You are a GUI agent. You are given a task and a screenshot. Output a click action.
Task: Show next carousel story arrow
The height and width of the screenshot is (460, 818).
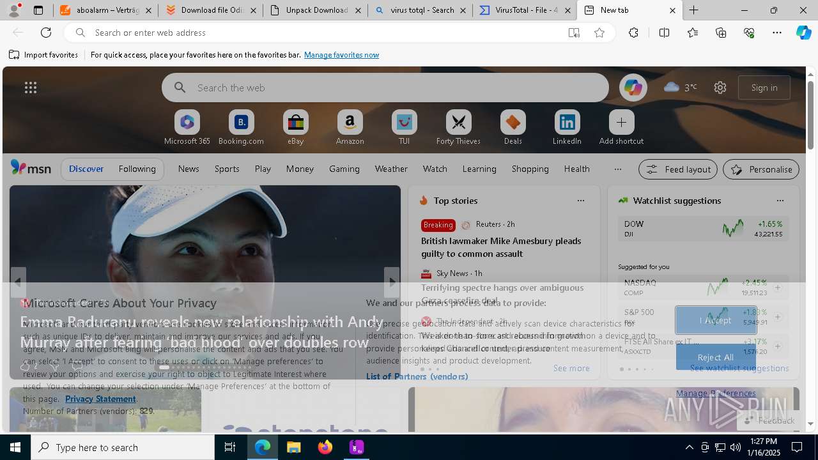click(x=392, y=281)
